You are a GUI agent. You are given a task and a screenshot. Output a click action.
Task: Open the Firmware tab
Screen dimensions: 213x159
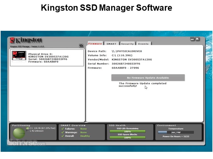point(95,43)
